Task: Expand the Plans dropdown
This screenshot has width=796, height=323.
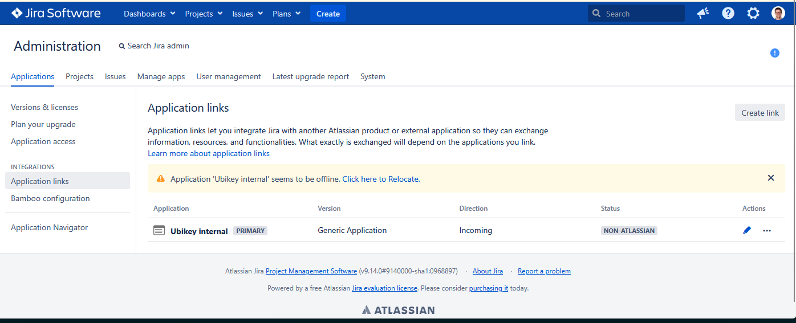Action: (x=286, y=14)
